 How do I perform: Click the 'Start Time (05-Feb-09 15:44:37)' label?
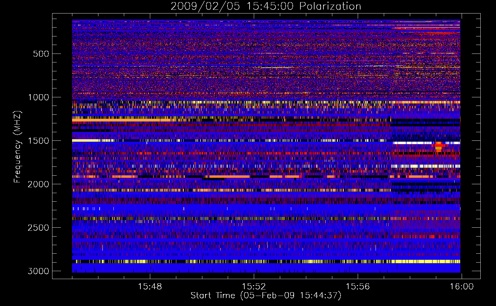266,296
